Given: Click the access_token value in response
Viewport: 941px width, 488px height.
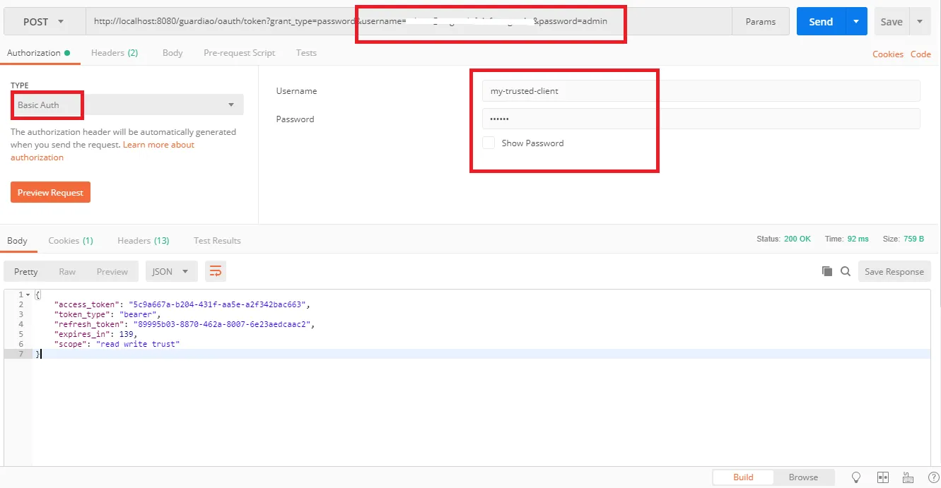Looking at the screenshot, I should (x=217, y=304).
